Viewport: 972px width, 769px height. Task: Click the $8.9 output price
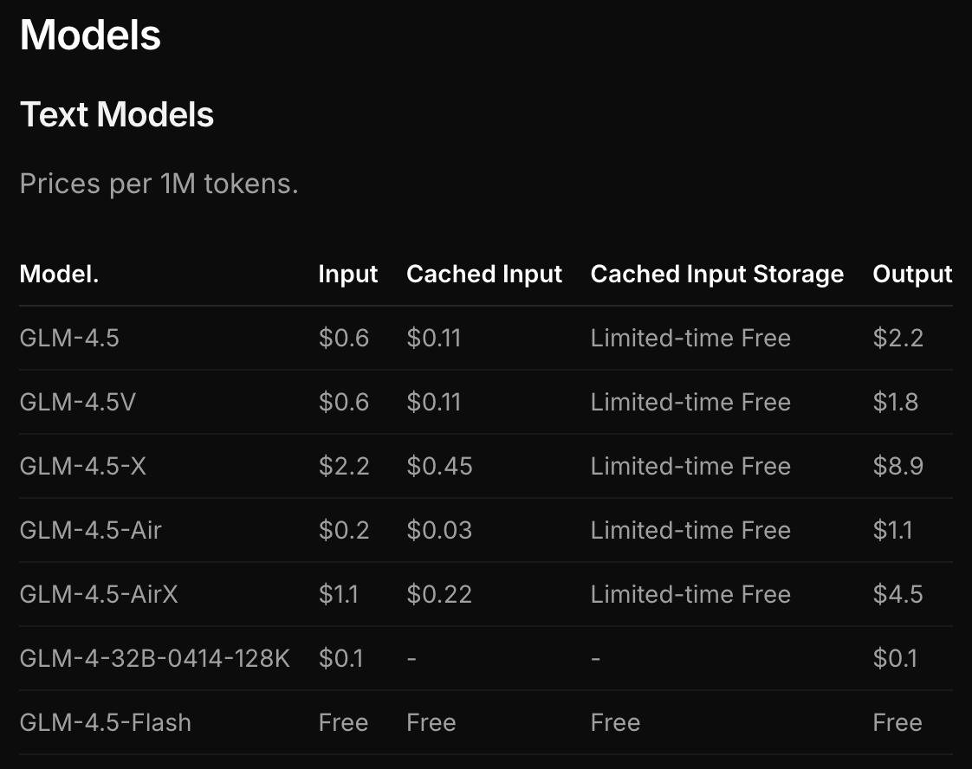[897, 466]
